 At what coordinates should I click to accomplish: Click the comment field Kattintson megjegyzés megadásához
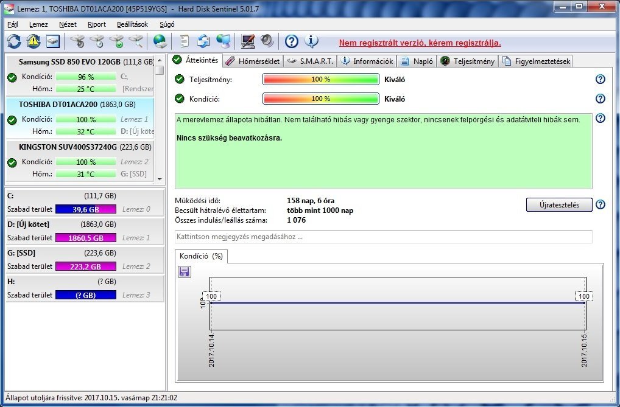click(384, 237)
